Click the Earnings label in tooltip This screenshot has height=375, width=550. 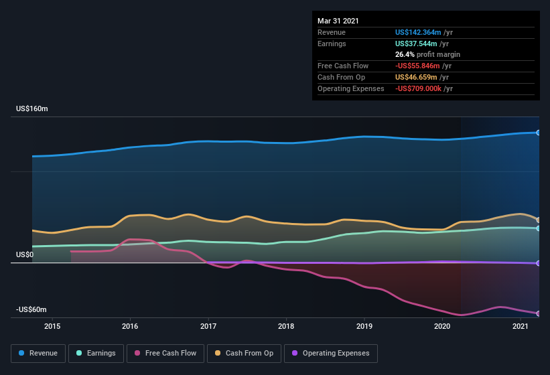coord(332,44)
